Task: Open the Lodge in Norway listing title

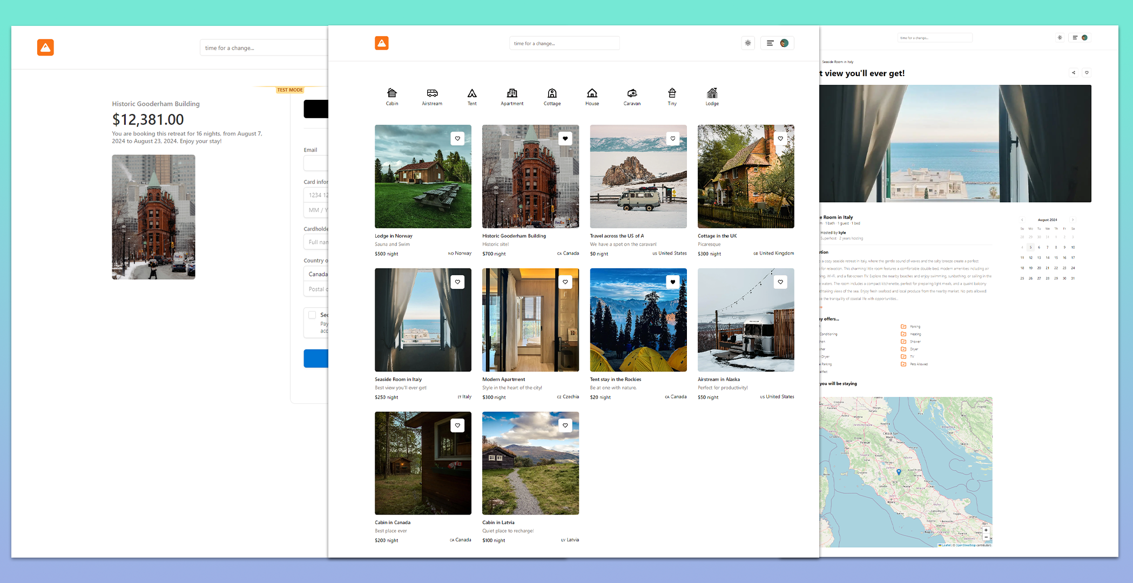Action: pos(394,236)
